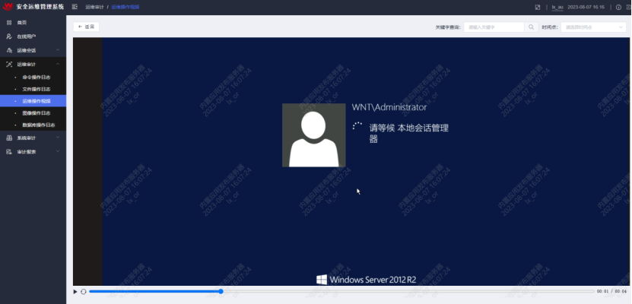Open the info icon in top bar
Screen dimensions: 632x304
click(x=619, y=8)
